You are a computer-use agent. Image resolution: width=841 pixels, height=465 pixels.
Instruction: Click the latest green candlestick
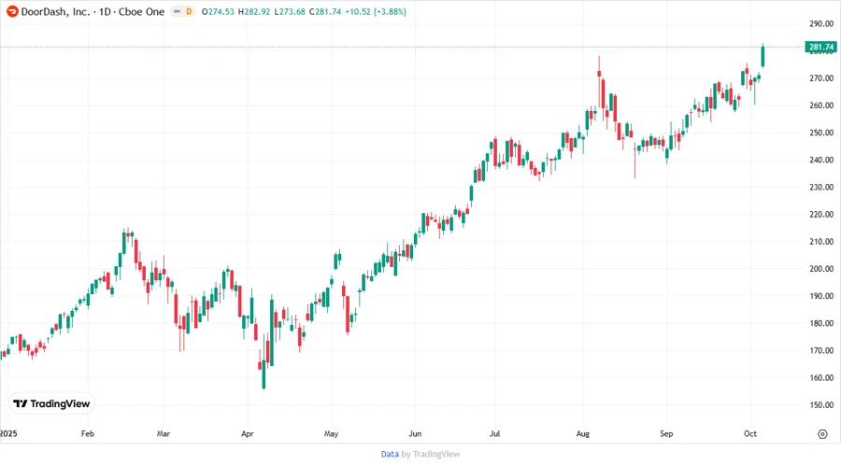pyautogui.click(x=763, y=56)
